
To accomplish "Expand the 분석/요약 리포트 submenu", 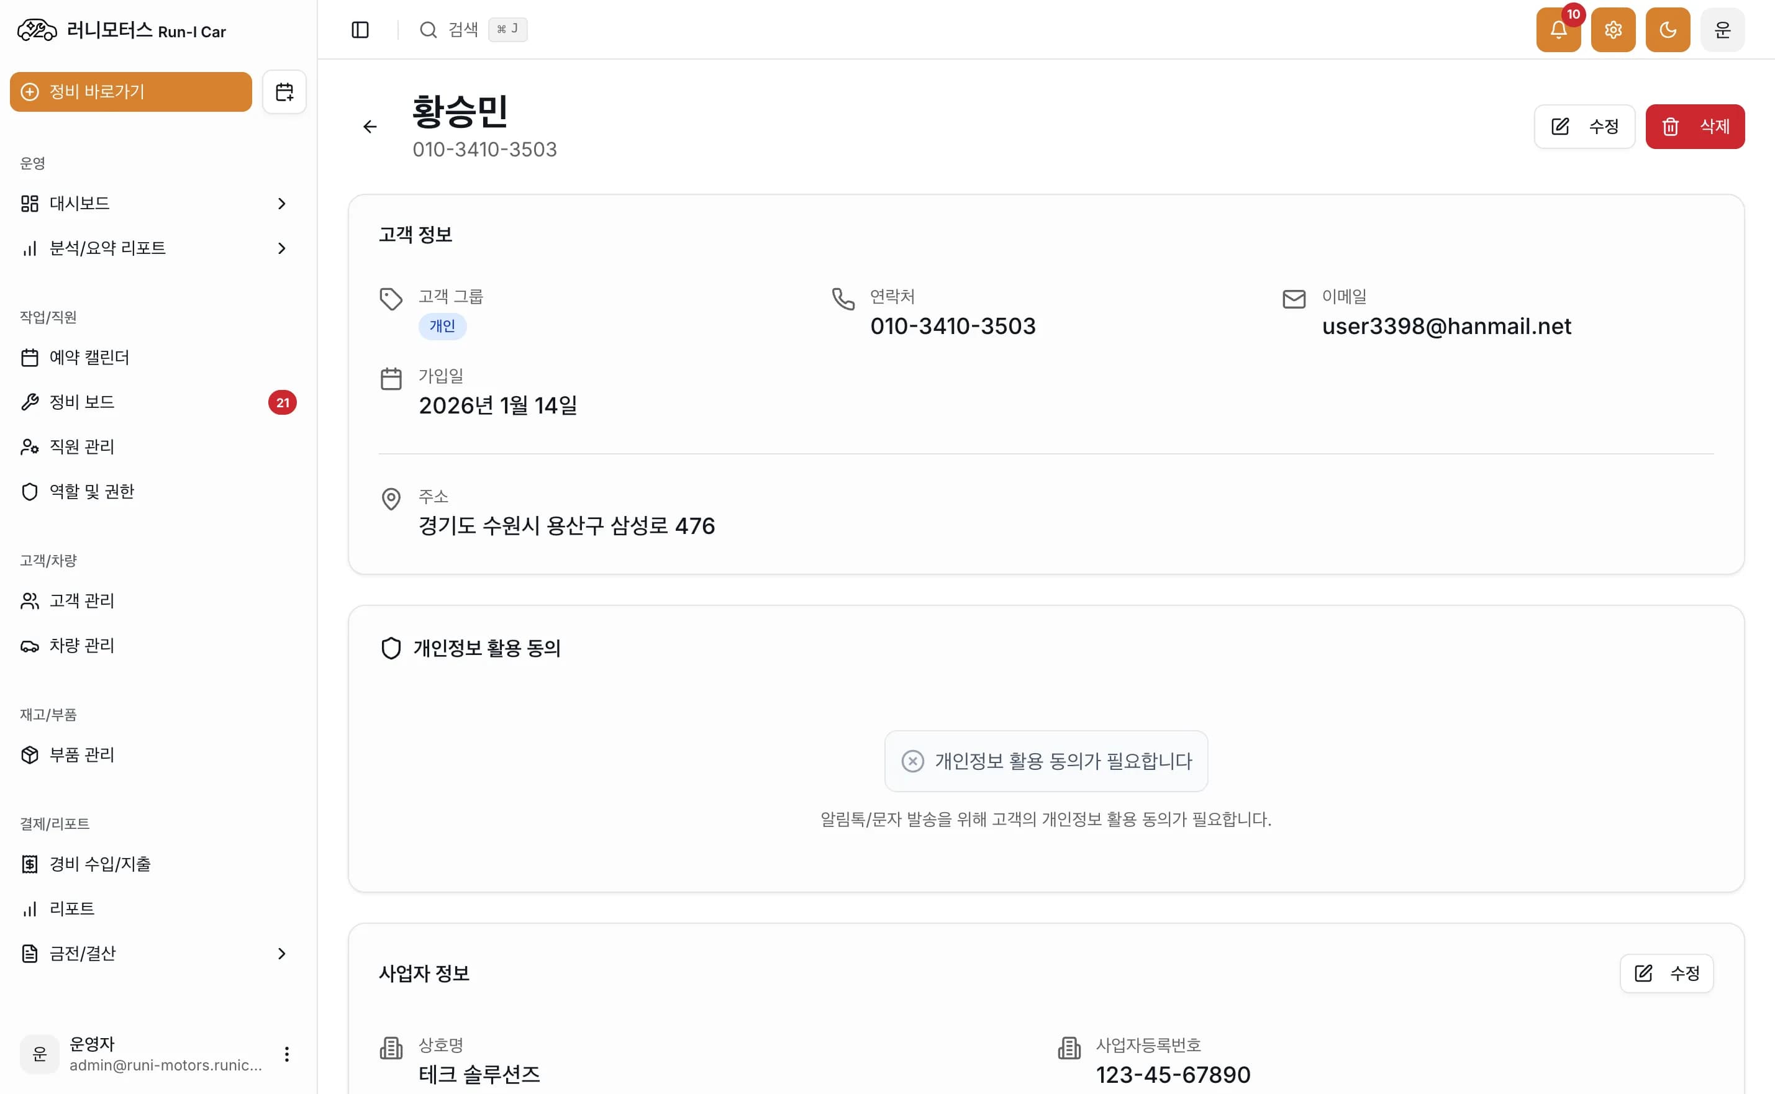I will (281, 248).
